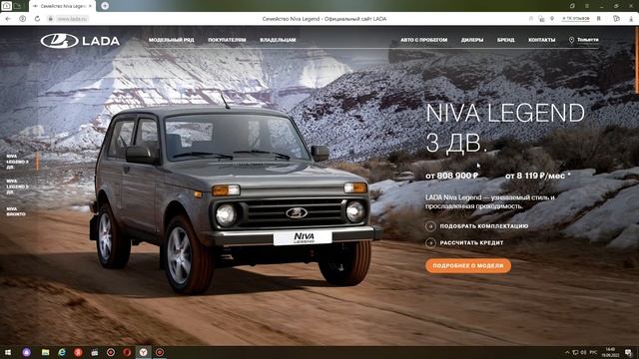
Task: Bookmark the page with the bookmark icon
Action: (x=599, y=19)
